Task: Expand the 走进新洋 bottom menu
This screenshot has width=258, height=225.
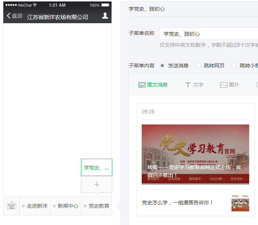Action: coord(35,206)
